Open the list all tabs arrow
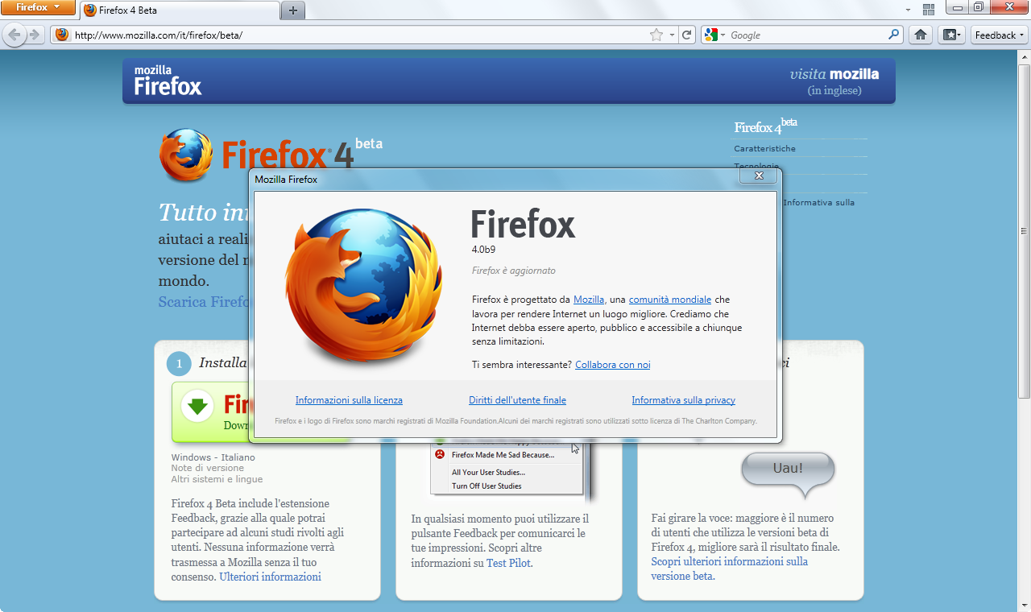This screenshot has height=612, width=1031. point(908,10)
